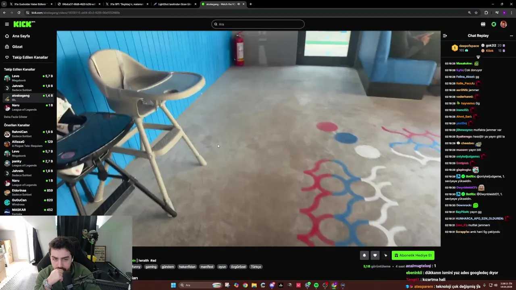Switch to LightShot Ekran Görüntüsü tab

click(174, 4)
